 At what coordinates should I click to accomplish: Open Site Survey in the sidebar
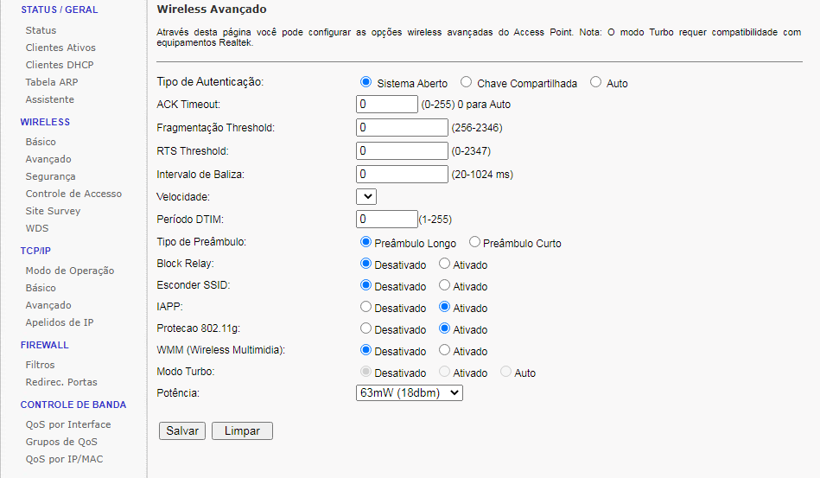(53, 211)
